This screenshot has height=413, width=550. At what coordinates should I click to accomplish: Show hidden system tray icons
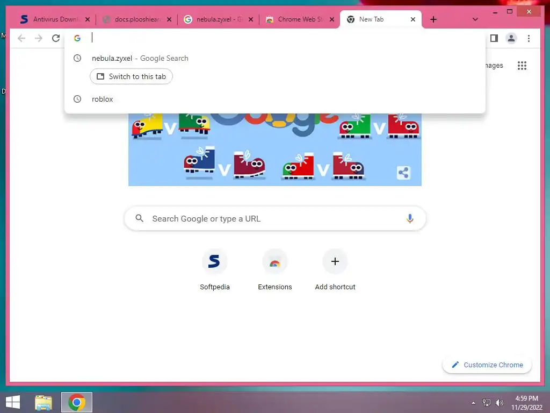coord(473,403)
